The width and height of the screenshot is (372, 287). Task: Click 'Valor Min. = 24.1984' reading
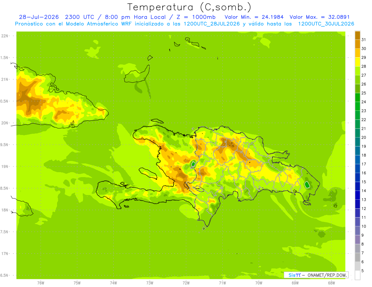click(254, 17)
